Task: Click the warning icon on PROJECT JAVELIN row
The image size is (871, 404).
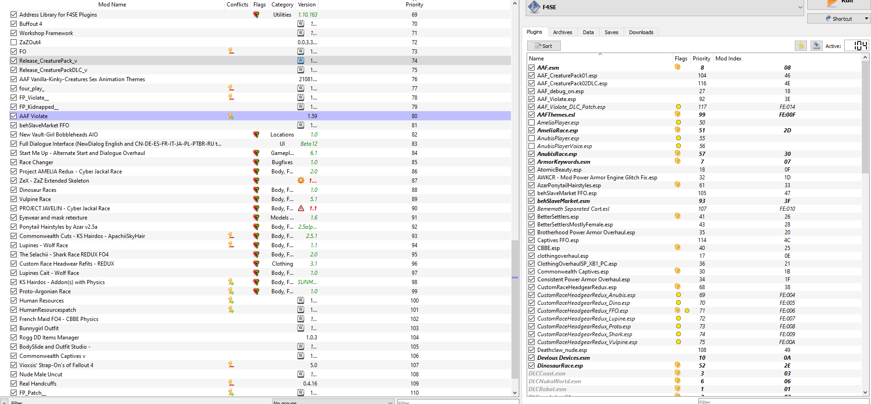Action: coord(301,208)
